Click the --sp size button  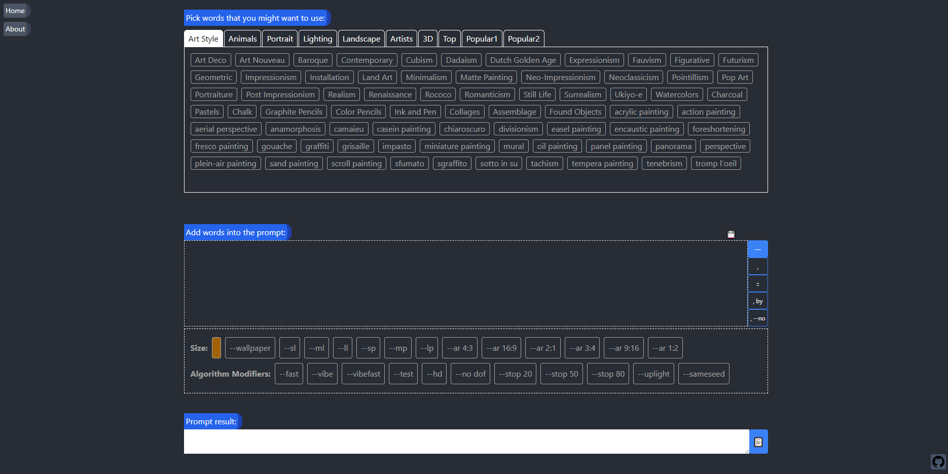tap(368, 348)
